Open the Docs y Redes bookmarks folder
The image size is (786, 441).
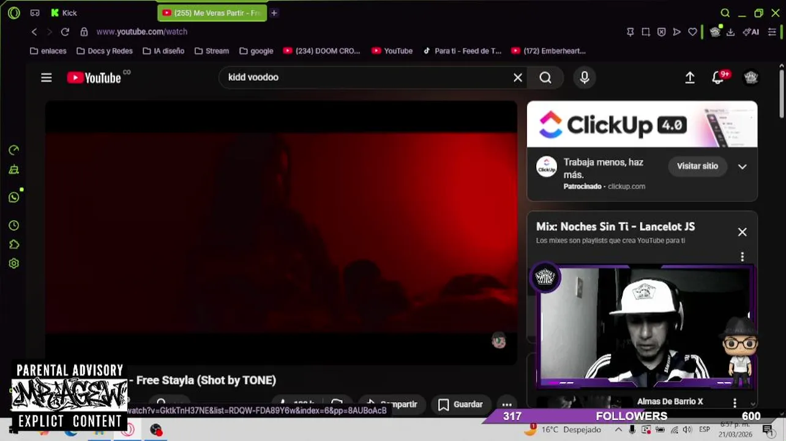click(x=104, y=51)
